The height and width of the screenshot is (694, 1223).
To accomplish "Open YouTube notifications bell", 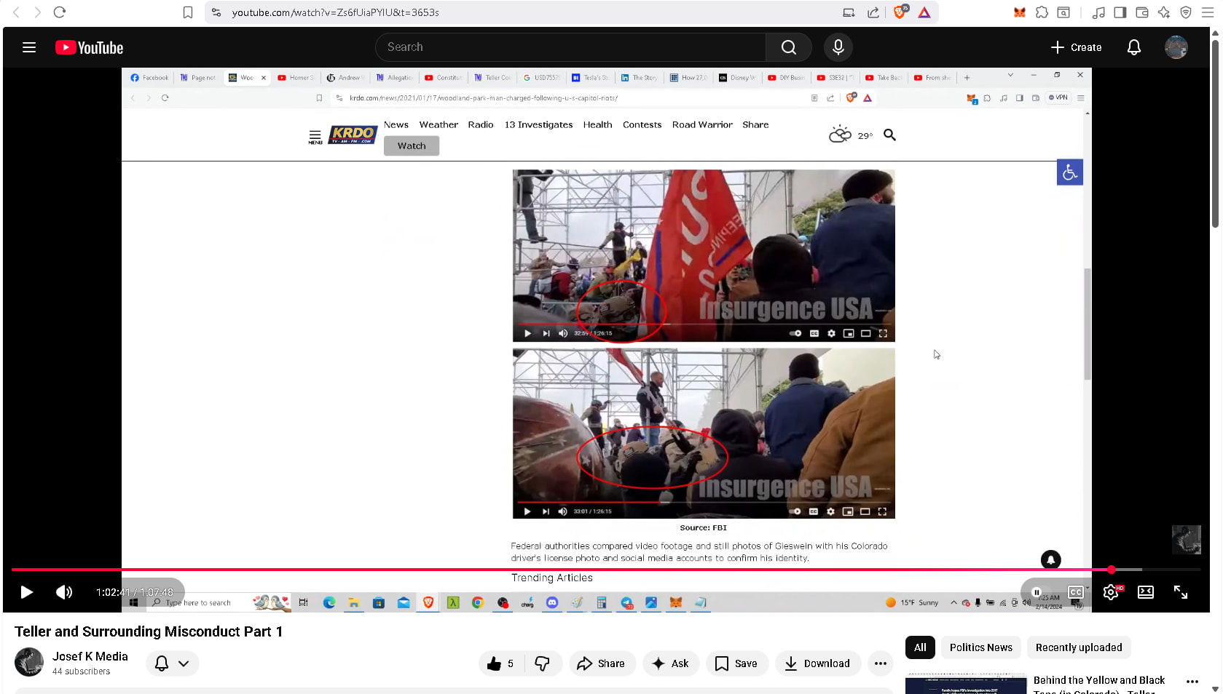I will [1133, 47].
